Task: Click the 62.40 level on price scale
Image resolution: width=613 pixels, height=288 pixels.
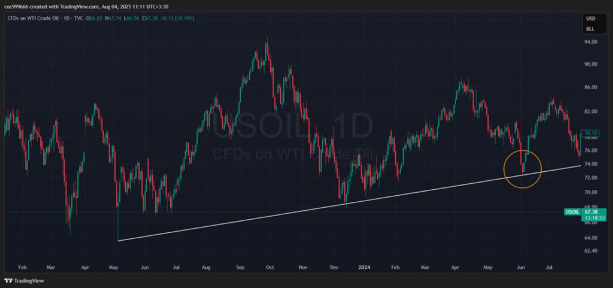Action: 591,250
